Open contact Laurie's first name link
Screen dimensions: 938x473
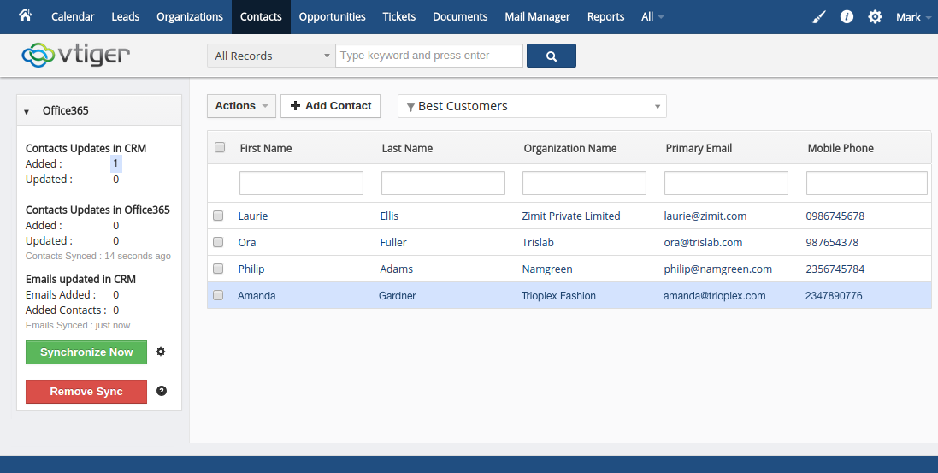(253, 216)
